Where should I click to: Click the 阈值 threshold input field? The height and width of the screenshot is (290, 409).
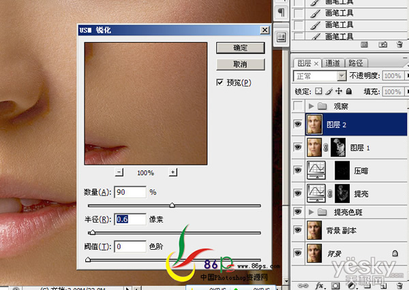(x=130, y=246)
